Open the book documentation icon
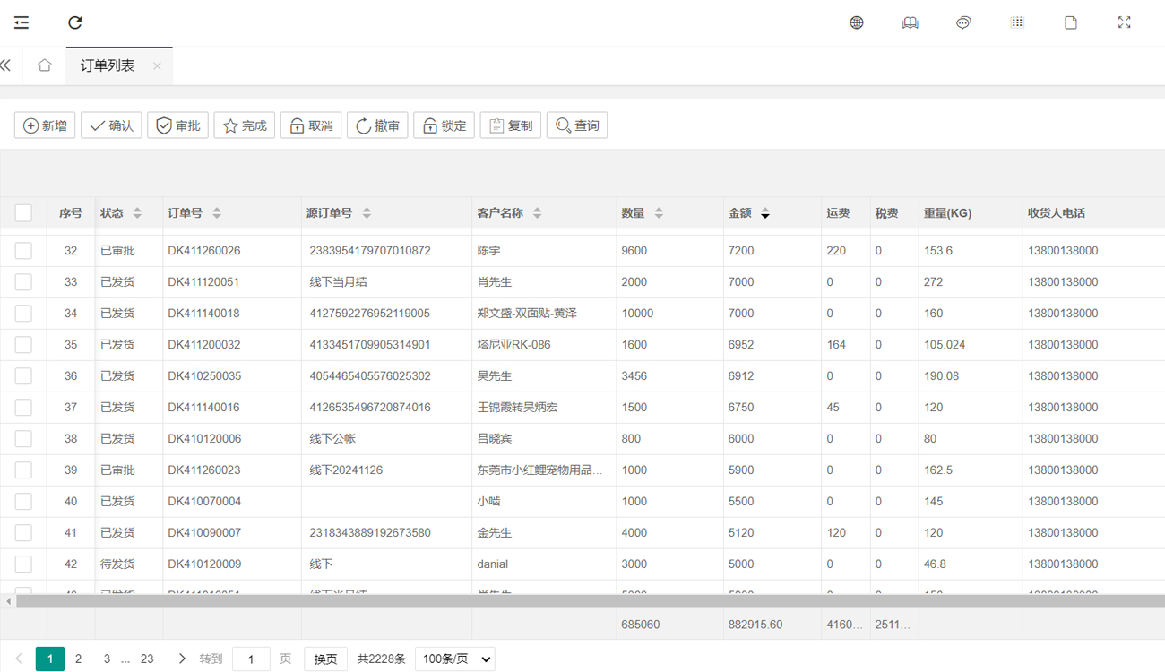Viewport: 1165px width, 672px height. (910, 22)
